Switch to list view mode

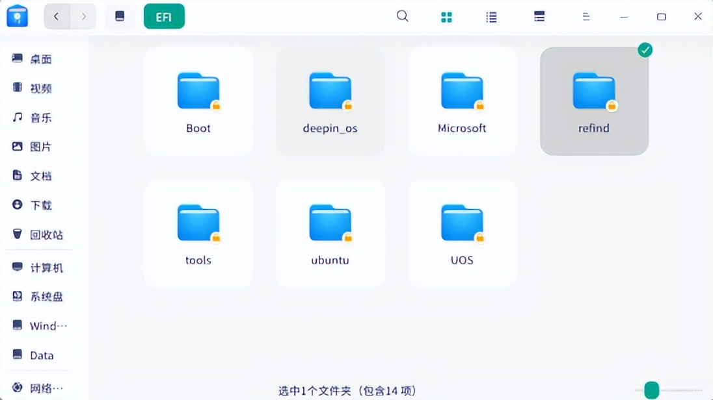491,16
